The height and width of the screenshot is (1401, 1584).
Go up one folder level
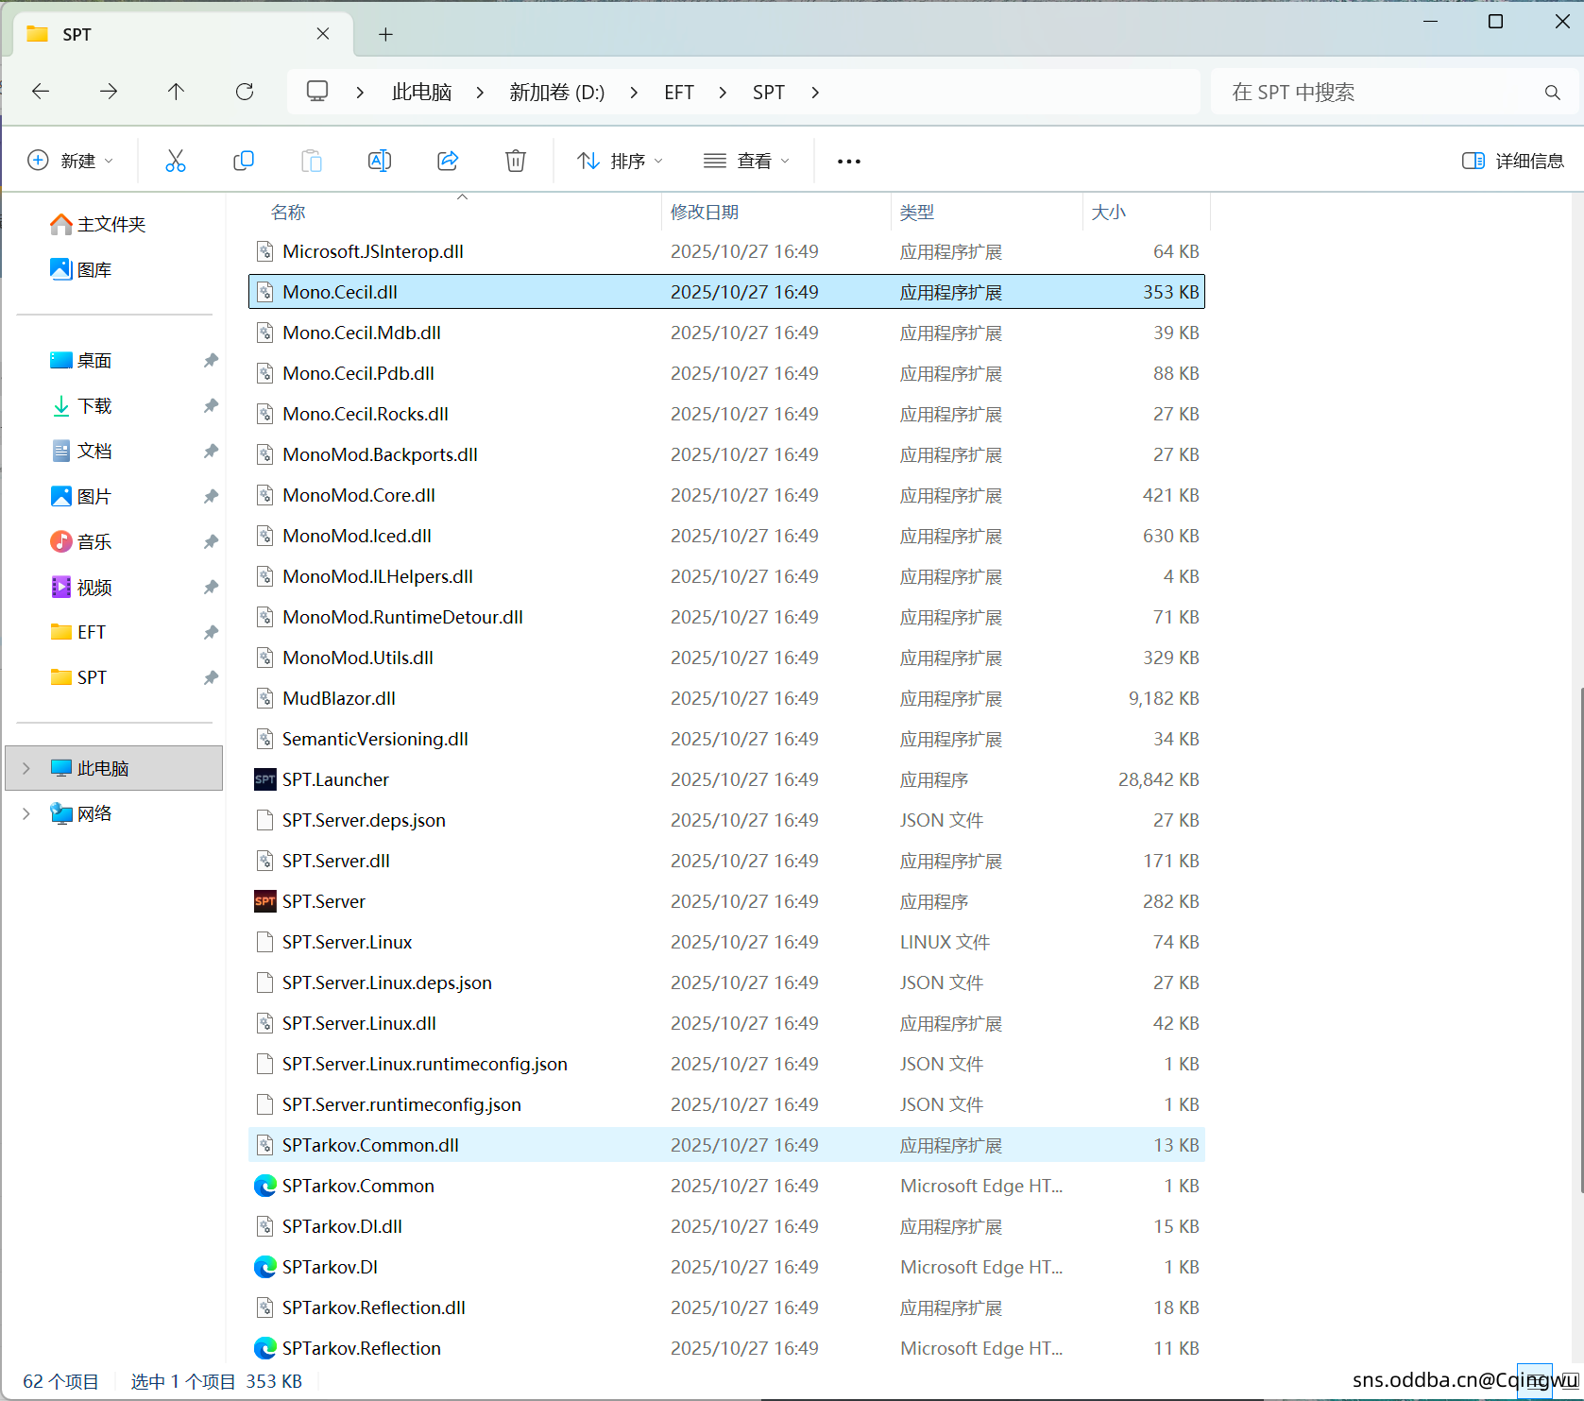click(177, 92)
